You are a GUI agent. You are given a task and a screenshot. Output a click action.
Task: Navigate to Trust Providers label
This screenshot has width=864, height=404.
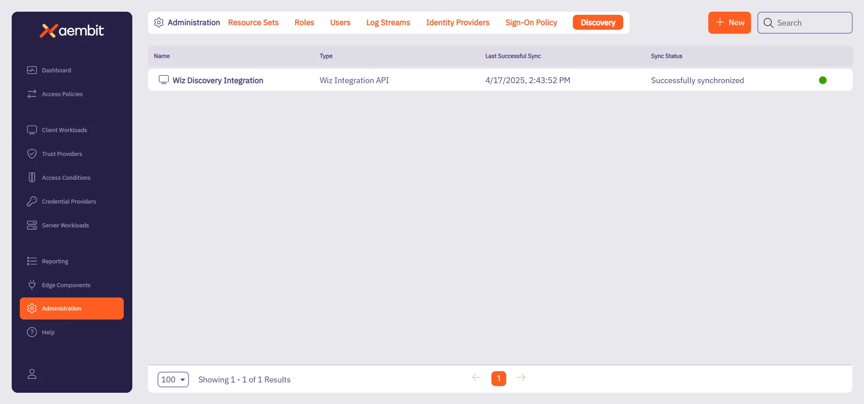(x=62, y=154)
